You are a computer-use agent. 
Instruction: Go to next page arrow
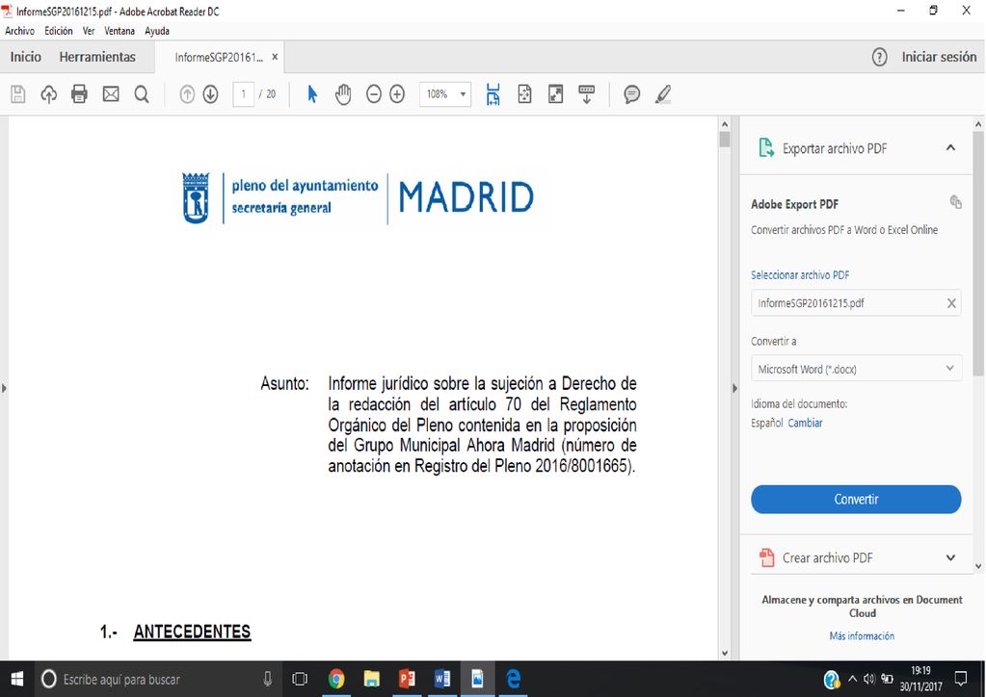click(211, 94)
